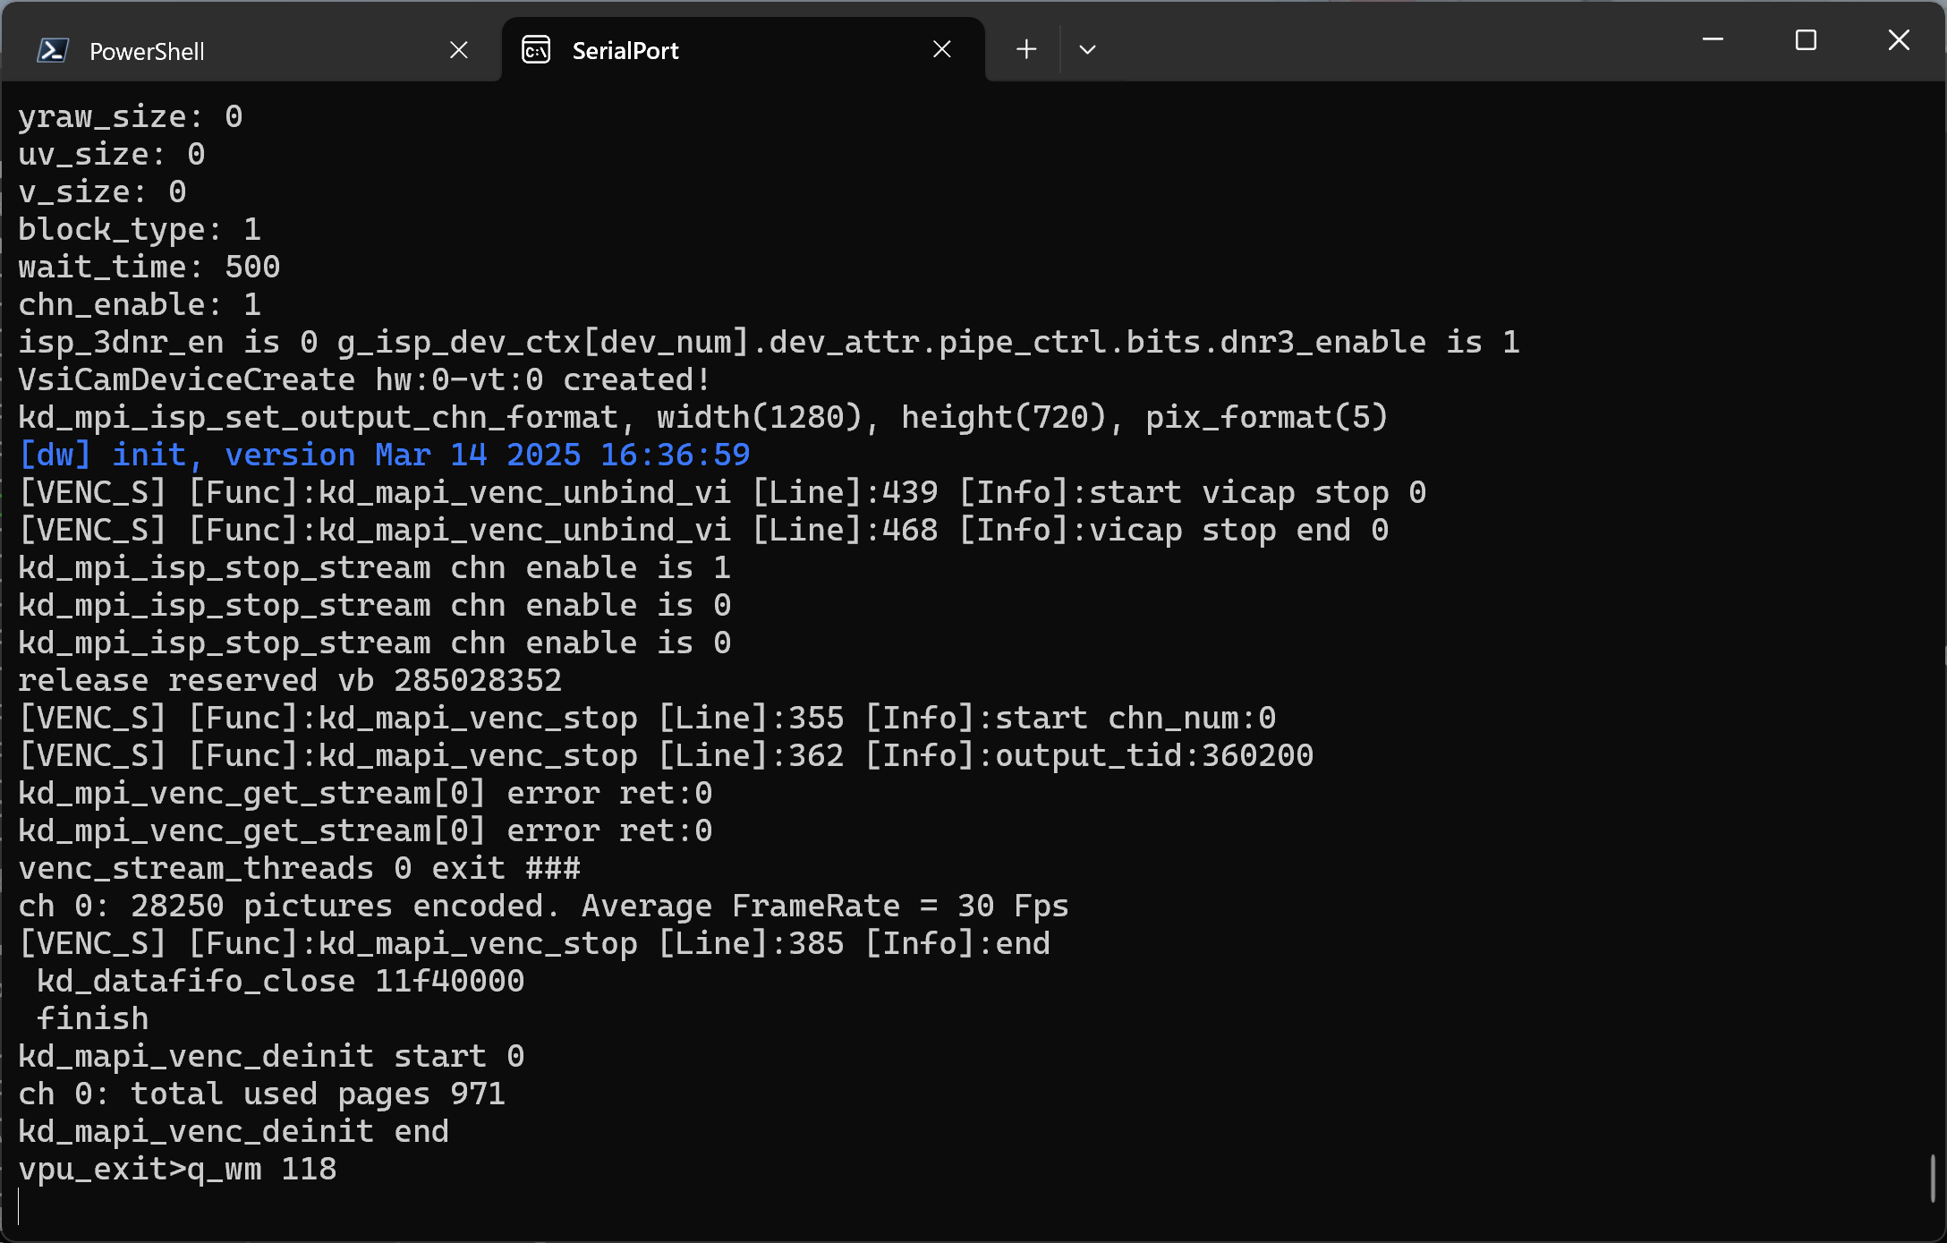Viewport: 1947px width, 1243px height.
Task: Click the "VsiCamDeviceCreate hw:0-vt:0 created!" line
Action: pos(365,379)
